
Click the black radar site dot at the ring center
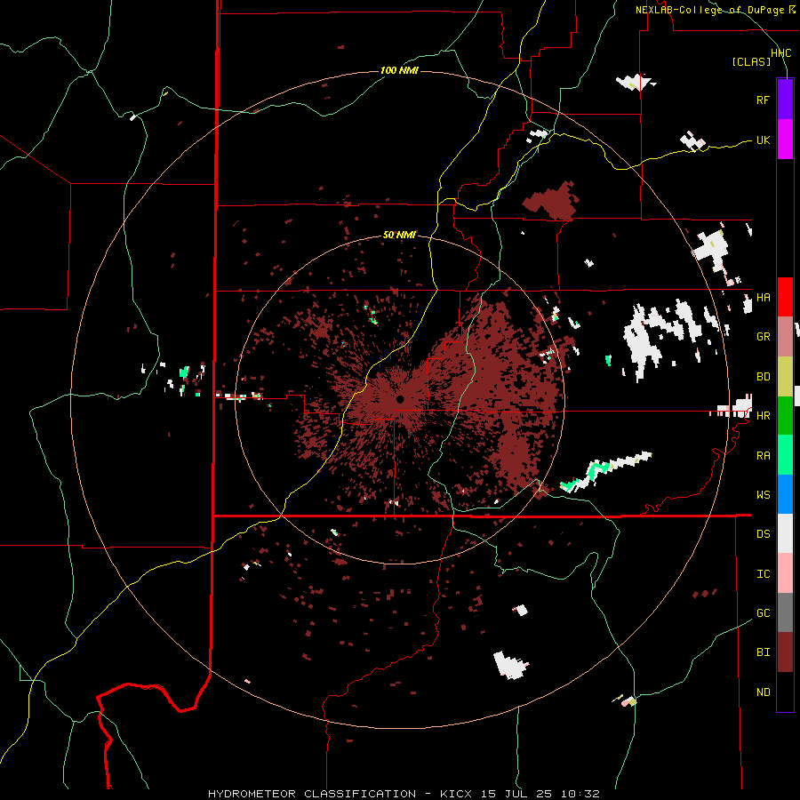(x=400, y=399)
